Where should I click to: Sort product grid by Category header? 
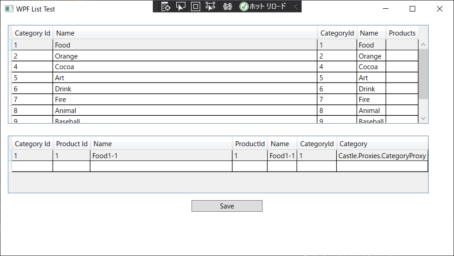[x=382, y=143]
